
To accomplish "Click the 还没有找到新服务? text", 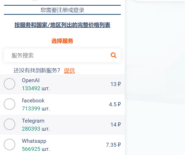I will [37, 71].
